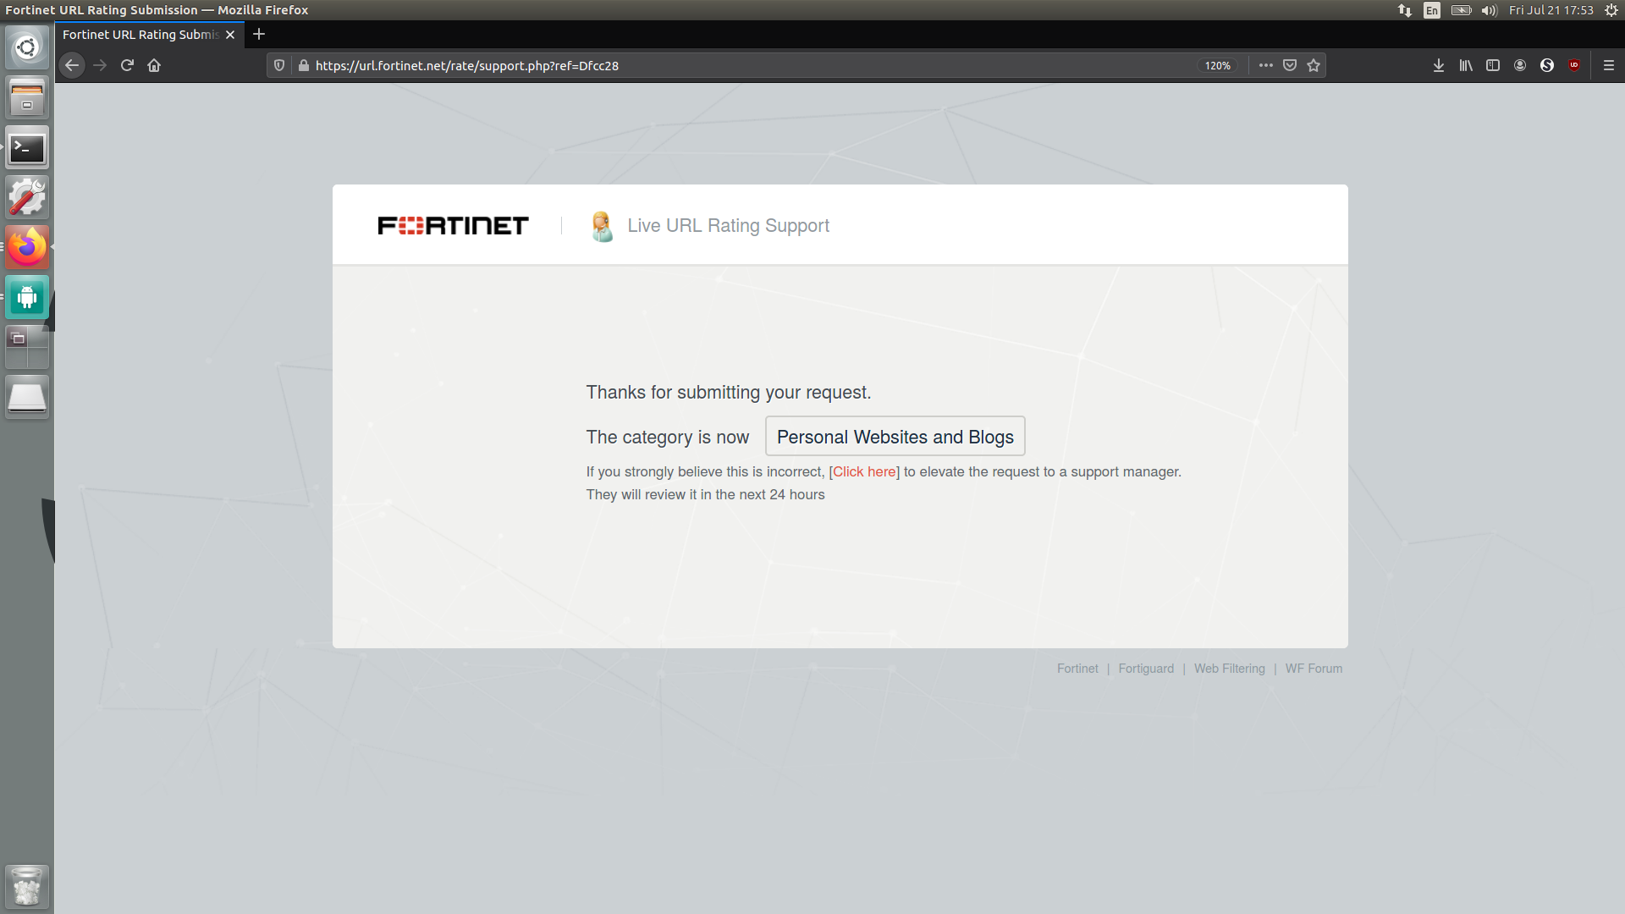
Task: Open the Fortiguard footer link
Action: 1146,669
